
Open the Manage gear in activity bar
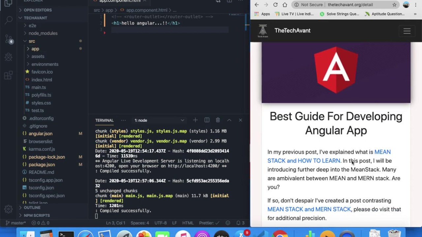click(9, 209)
